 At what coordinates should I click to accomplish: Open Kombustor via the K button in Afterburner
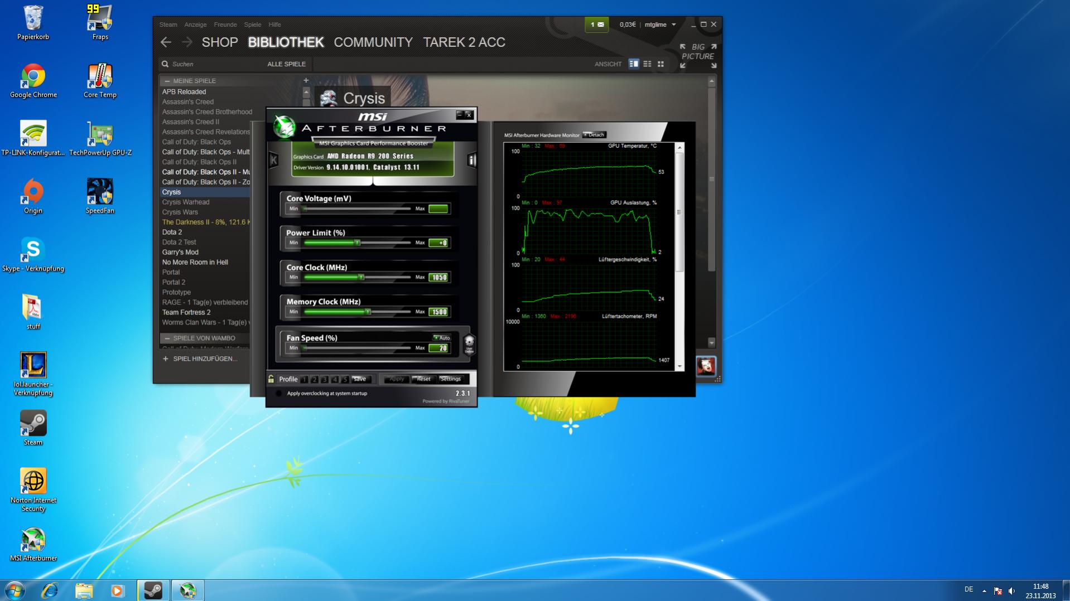[273, 160]
